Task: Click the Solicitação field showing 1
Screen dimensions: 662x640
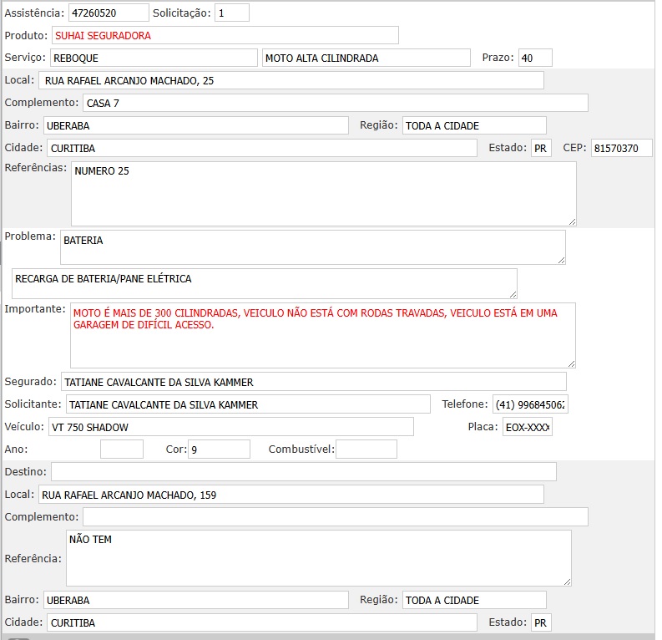Action: (x=232, y=13)
